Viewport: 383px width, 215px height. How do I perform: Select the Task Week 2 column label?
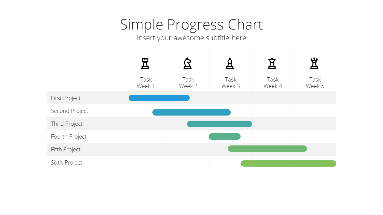(188, 83)
